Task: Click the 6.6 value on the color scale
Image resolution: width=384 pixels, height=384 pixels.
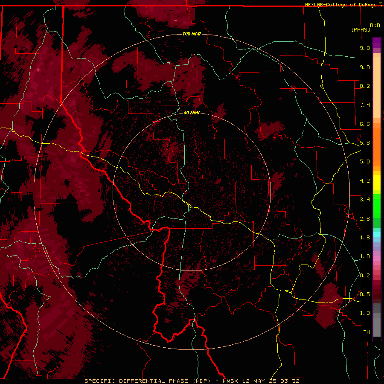Action: [x=365, y=124]
